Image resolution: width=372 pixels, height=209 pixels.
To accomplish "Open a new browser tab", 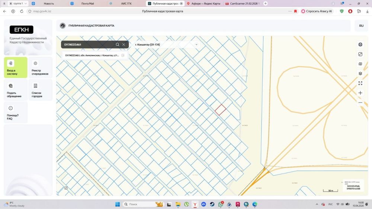I will click(266, 4).
